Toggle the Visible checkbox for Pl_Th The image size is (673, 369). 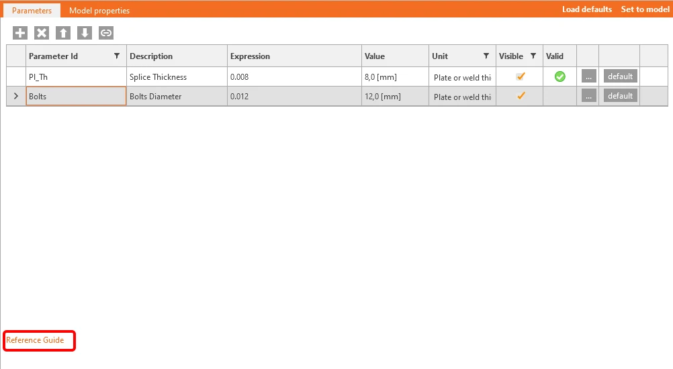click(521, 76)
